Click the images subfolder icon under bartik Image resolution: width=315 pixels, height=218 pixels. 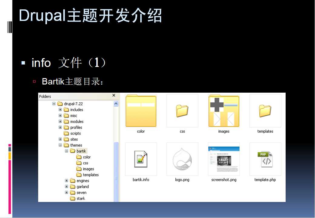79,169
